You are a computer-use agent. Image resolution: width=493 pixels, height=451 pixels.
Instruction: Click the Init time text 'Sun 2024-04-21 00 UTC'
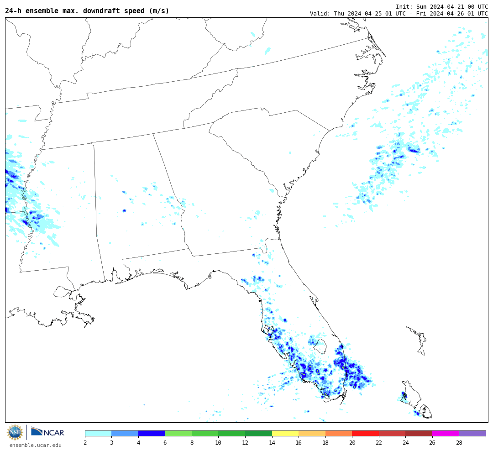pos(452,6)
